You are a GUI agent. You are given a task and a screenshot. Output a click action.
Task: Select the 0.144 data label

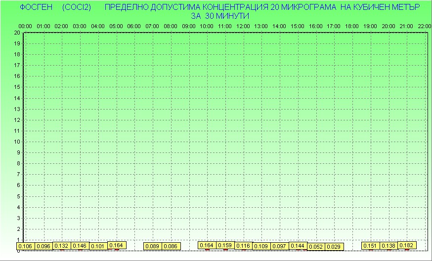click(x=298, y=246)
